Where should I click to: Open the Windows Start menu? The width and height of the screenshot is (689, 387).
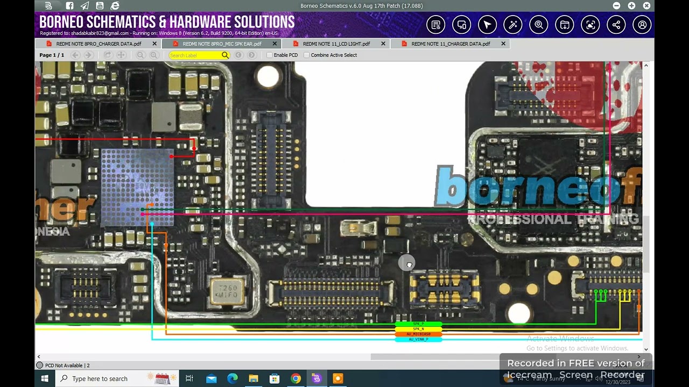[45, 378]
